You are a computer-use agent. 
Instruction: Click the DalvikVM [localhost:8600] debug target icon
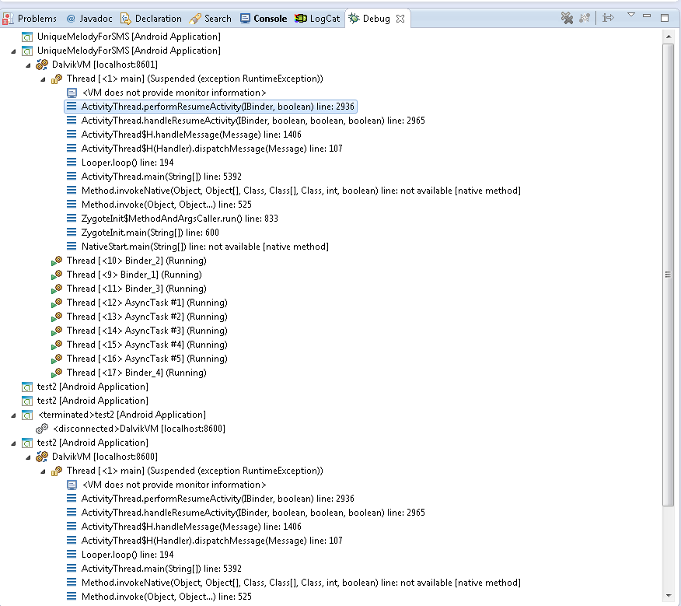point(42,457)
